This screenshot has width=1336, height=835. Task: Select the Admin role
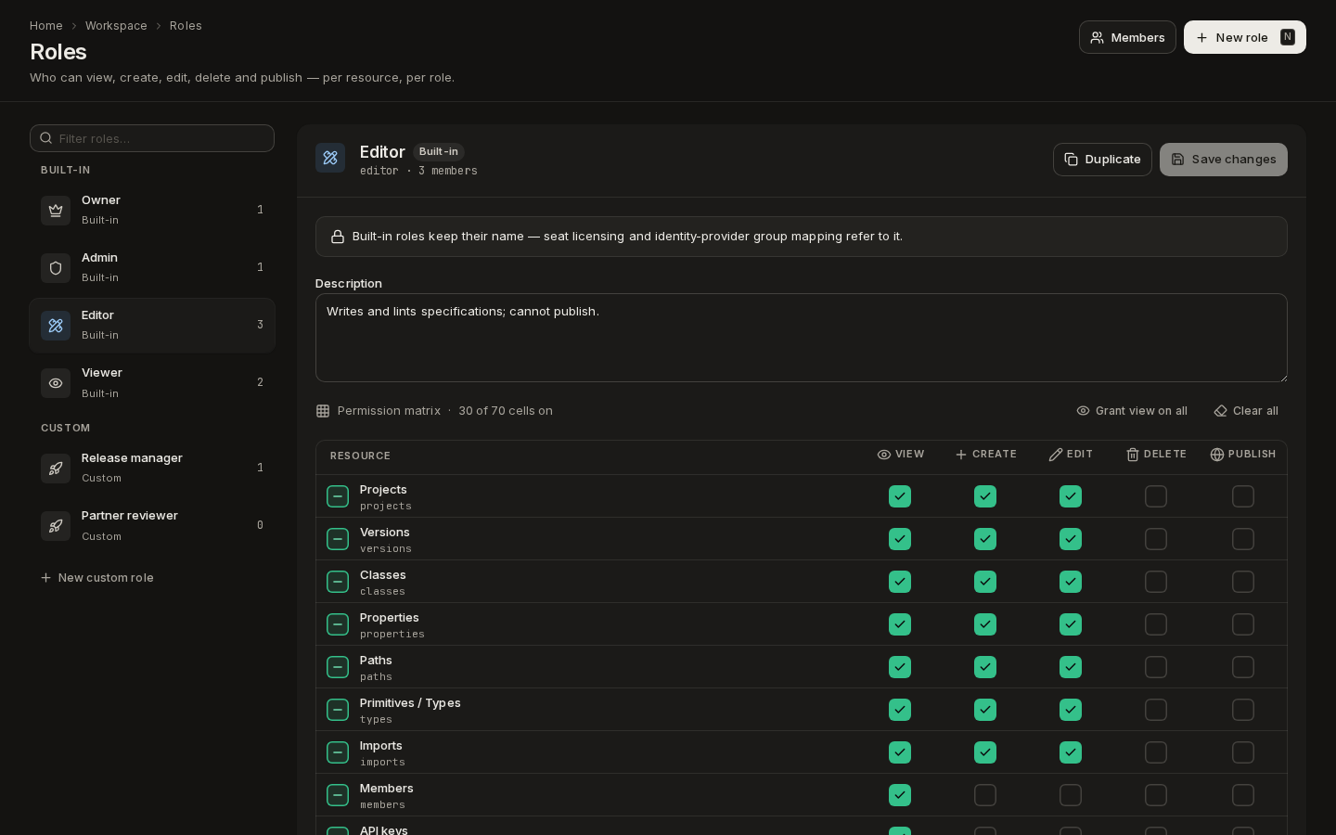pos(152,268)
